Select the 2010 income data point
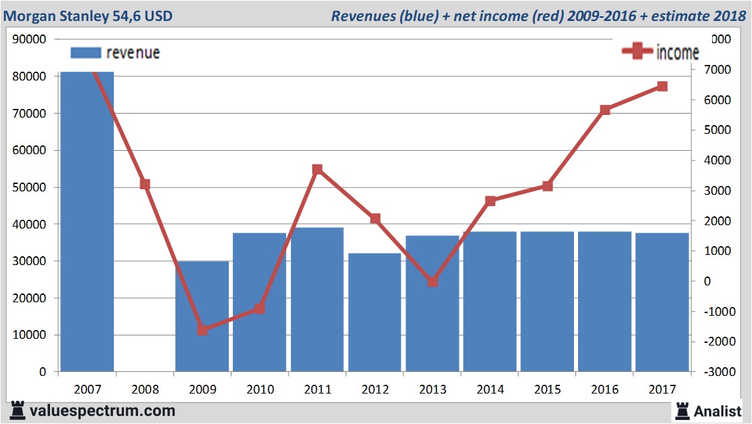 coord(260,308)
